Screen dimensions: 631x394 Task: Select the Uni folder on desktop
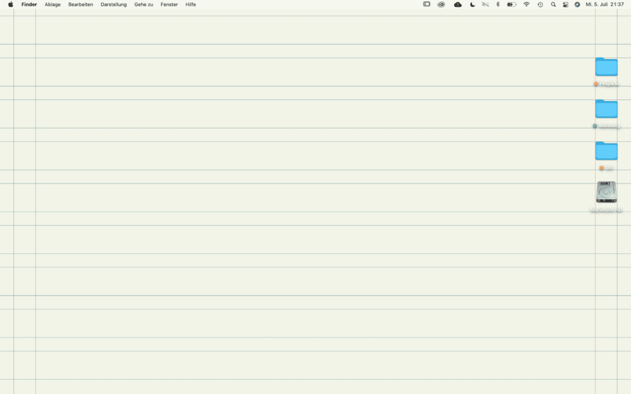pyautogui.click(x=606, y=151)
